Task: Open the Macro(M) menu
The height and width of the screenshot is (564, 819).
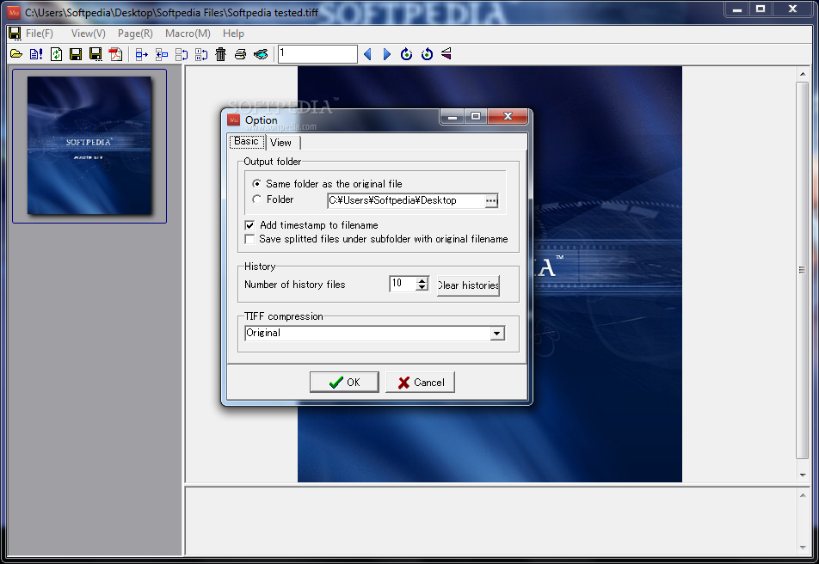Action: [x=188, y=34]
